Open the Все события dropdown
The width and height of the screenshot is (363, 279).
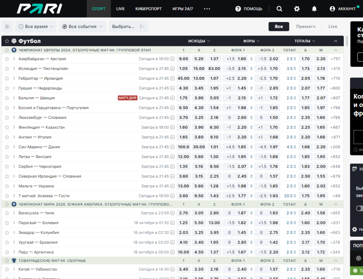(x=82, y=27)
